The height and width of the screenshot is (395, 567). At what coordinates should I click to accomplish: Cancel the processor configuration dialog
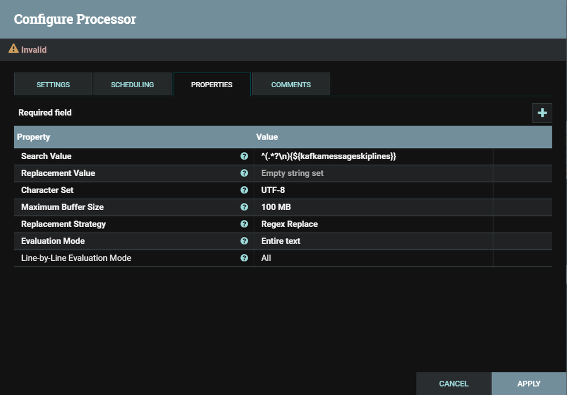point(453,384)
